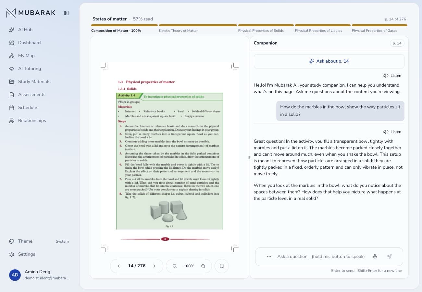Click the My Map hierarchy icon
This screenshot has height=292, width=422.
pos(12,55)
